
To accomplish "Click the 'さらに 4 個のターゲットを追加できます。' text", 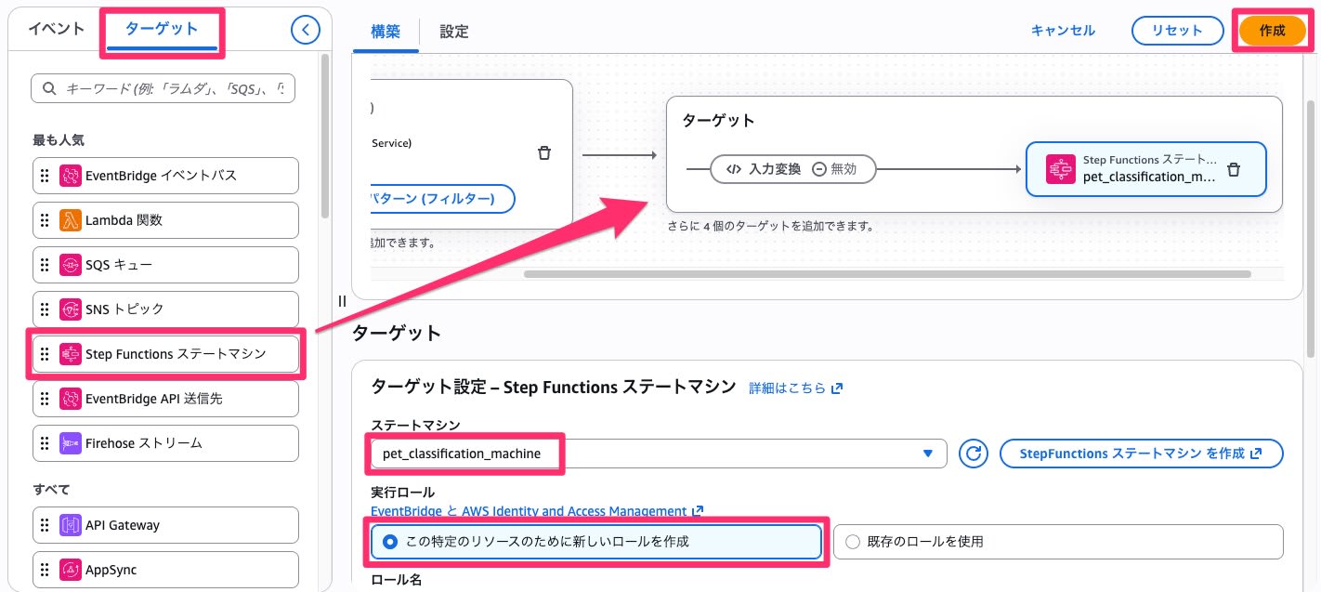I will pyautogui.click(x=771, y=226).
